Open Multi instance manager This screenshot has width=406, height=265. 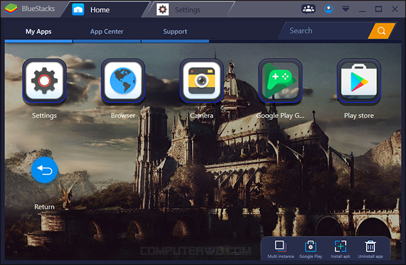coord(280,249)
